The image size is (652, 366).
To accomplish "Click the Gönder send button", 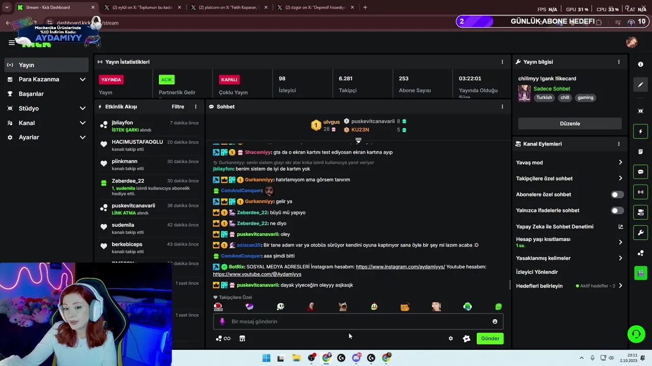I will pos(490,339).
